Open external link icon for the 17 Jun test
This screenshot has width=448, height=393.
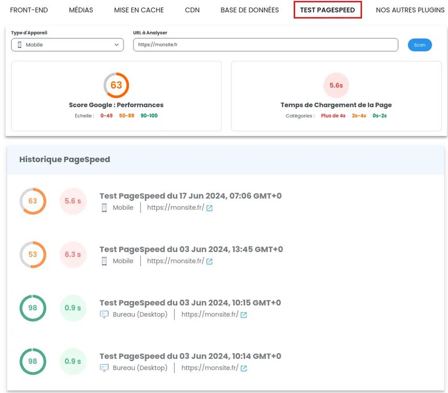209,208
